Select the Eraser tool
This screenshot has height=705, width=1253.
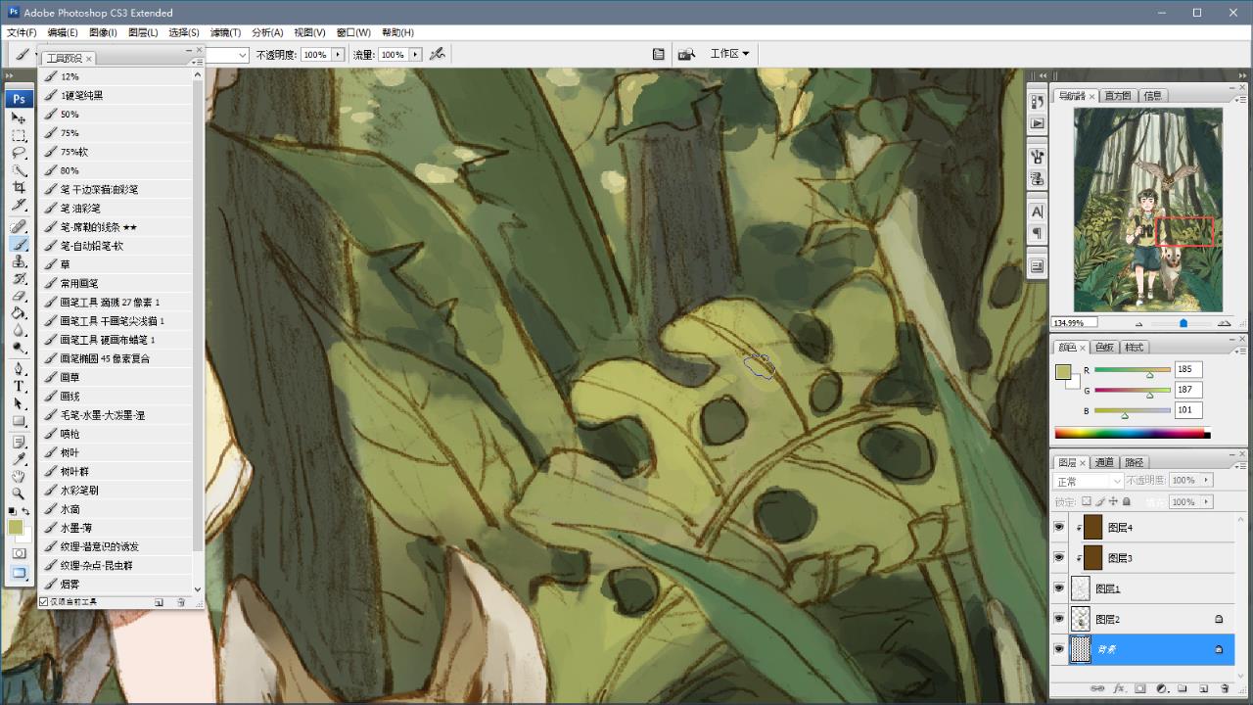pos(19,296)
